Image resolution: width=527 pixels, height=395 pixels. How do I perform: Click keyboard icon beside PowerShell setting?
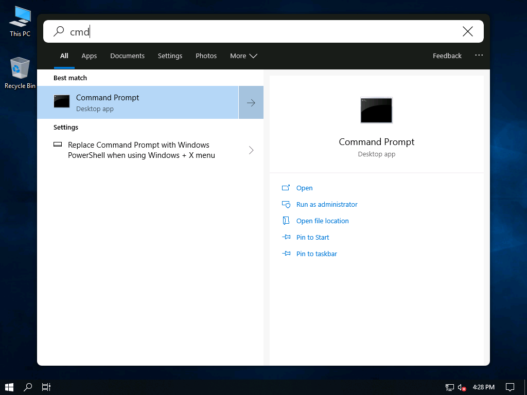pos(58,145)
